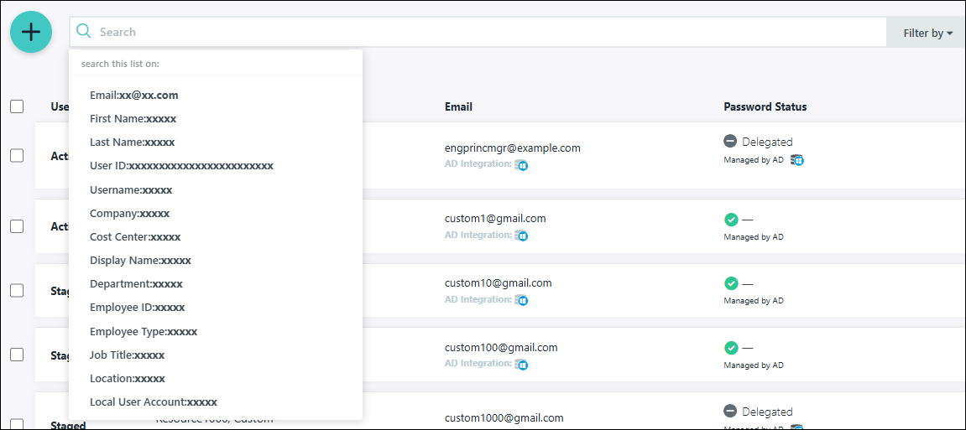This screenshot has width=966, height=430.
Task: Choose Job Title from search suggestions
Action: pos(127,355)
